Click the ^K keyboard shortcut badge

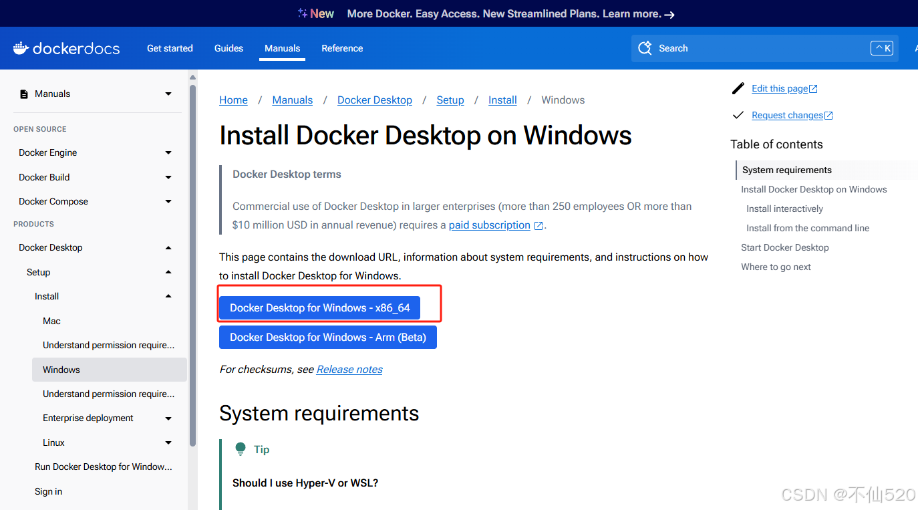click(882, 48)
